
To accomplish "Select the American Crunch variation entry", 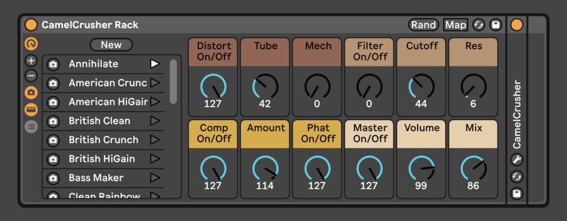I will (103, 83).
